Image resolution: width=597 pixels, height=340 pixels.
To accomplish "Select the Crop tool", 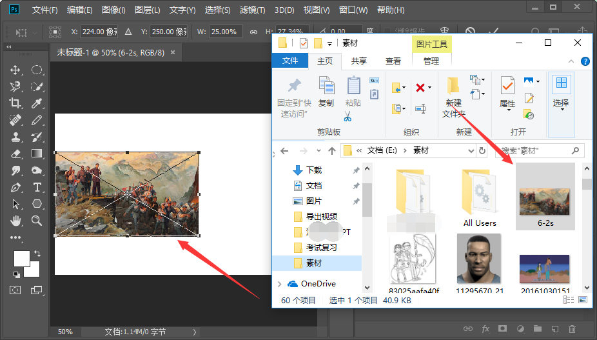I will coord(15,103).
